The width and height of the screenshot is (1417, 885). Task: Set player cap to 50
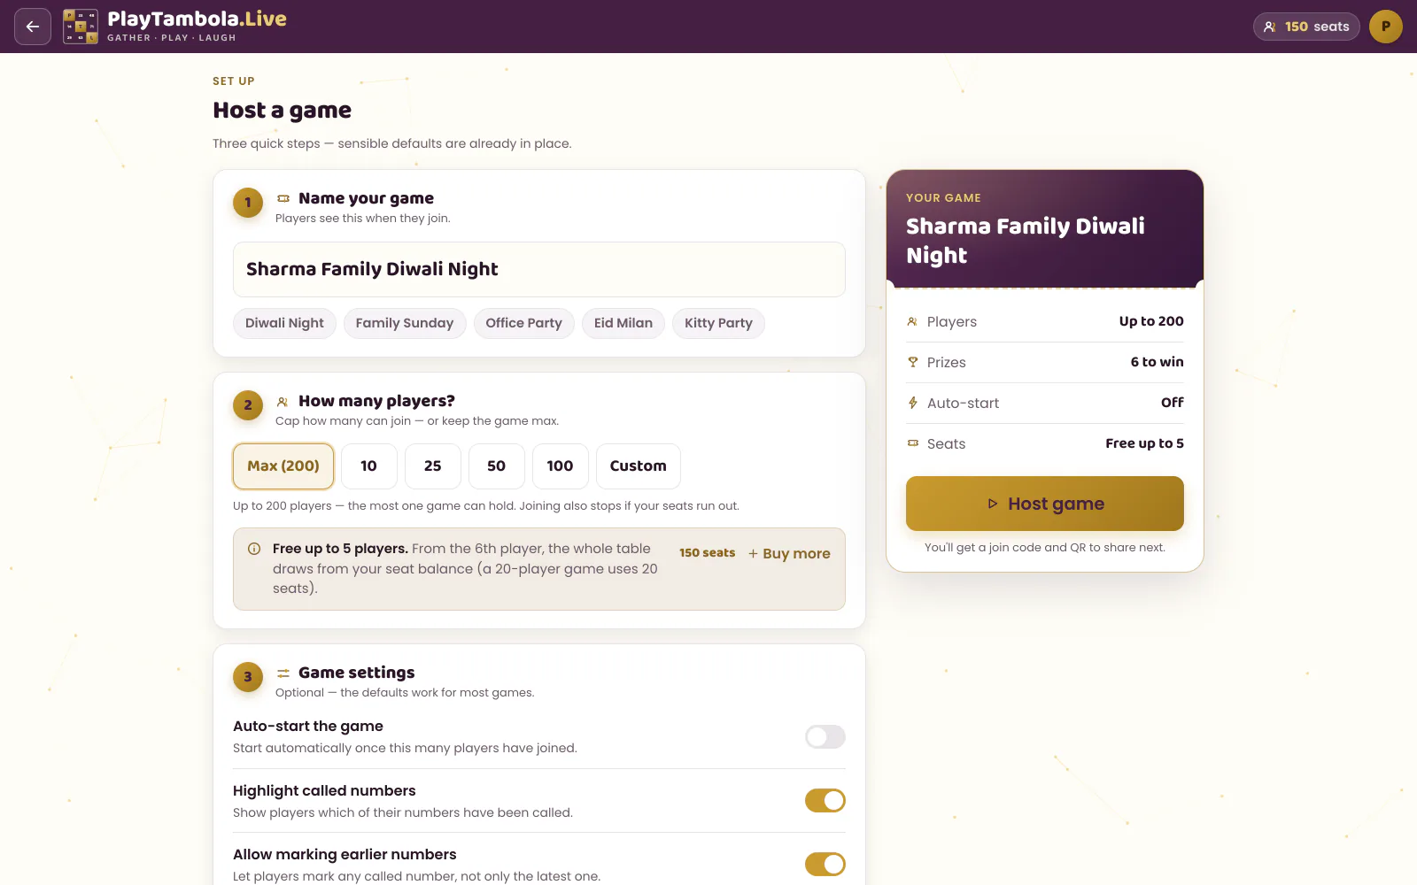pos(497,466)
